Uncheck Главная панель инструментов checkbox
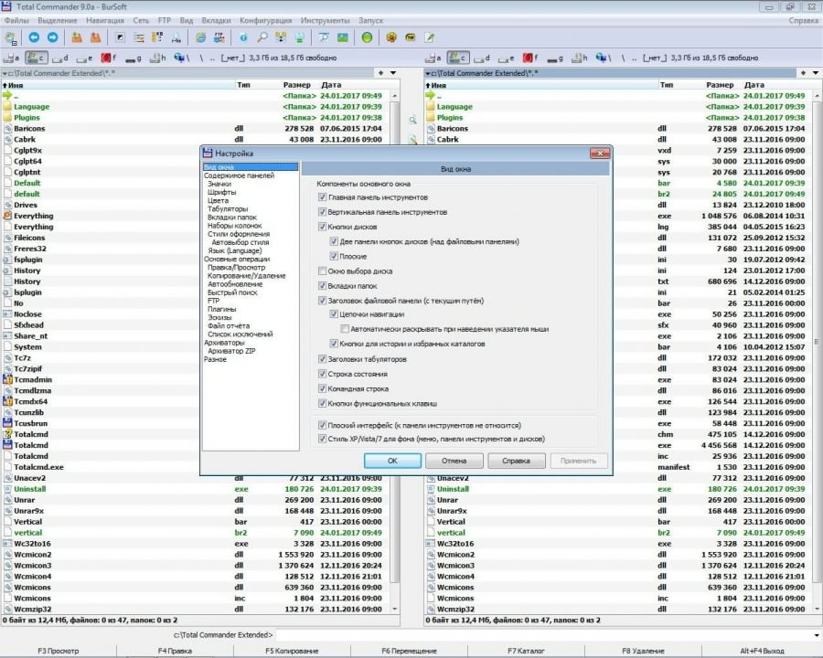Viewport: 823px width, 658px height. point(322,197)
